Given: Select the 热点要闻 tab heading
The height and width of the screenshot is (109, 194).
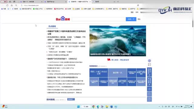Looking at the screenshot, I should tap(52, 26).
